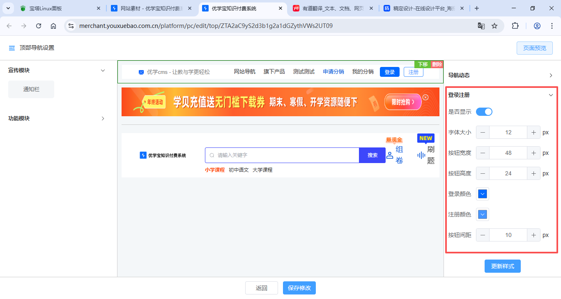Switch to the 宝塔Linux面板 tab
The image size is (561, 299).
coord(57,8)
